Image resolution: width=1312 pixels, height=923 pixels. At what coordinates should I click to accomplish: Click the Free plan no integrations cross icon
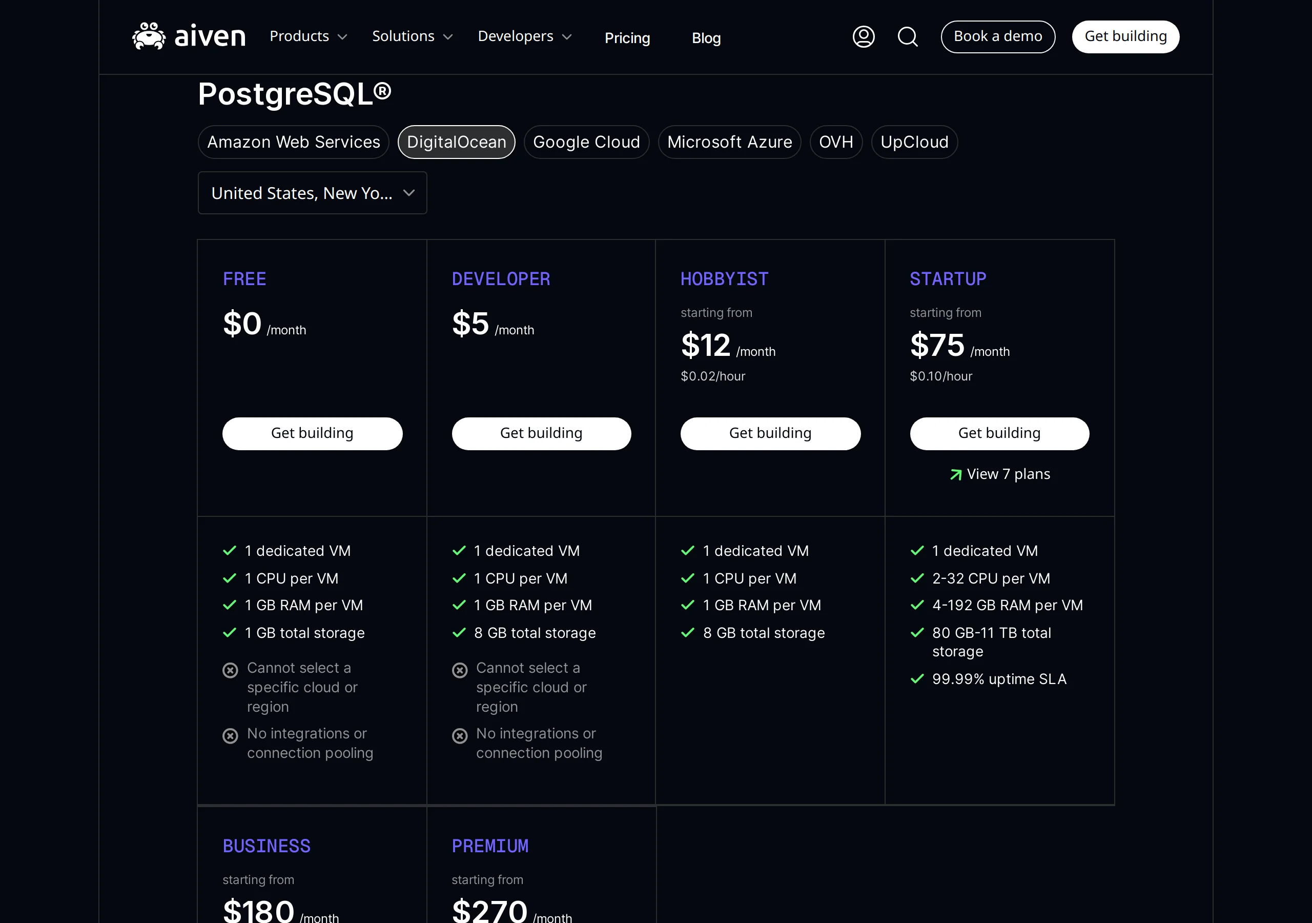coord(230,735)
